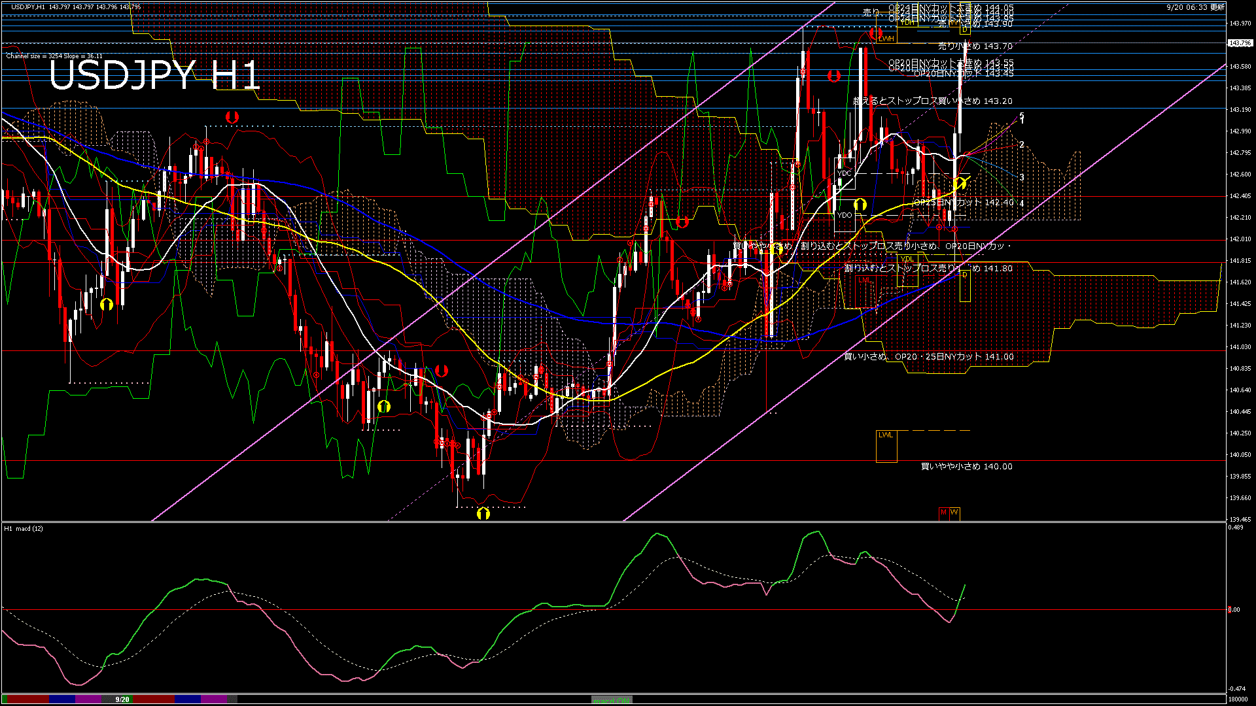
Task: Click forecast line number 2
Action: (1022, 145)
